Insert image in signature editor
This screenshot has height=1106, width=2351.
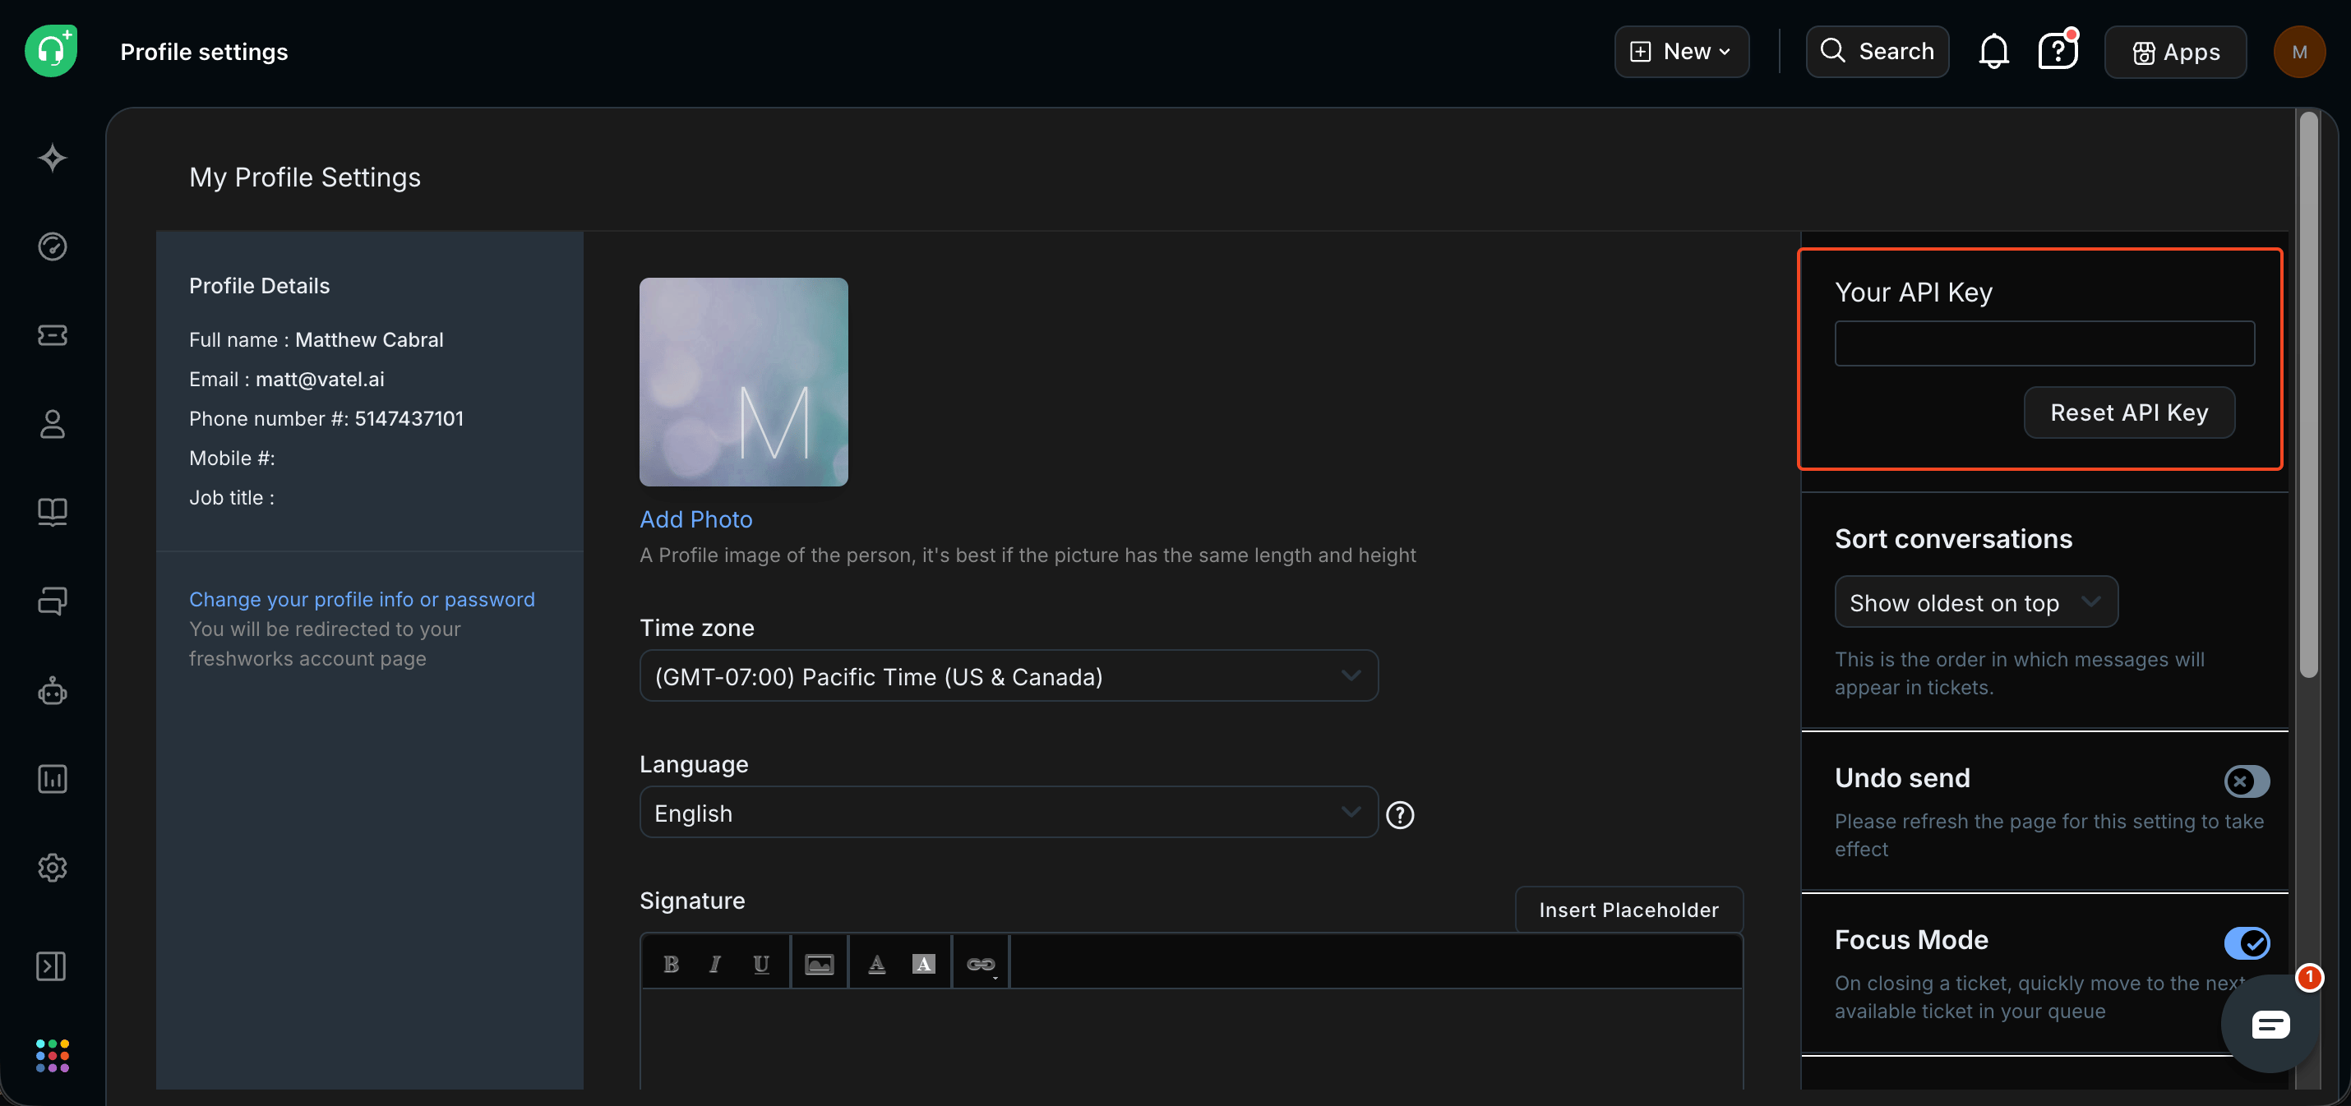819,964
